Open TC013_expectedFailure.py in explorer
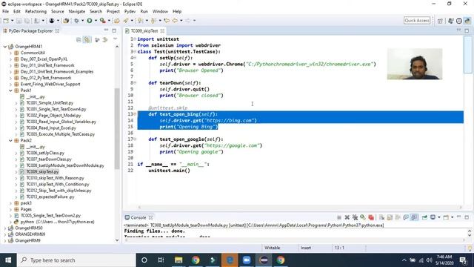474x267 pixels. coord(50,197)
